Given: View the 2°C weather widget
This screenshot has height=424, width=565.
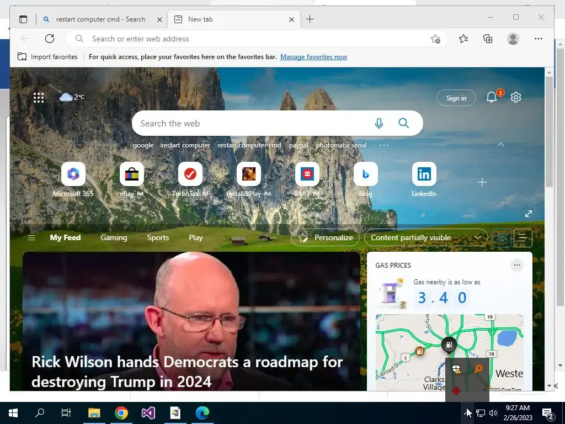Looking at the screenshot, I should (x=72, y=97).
